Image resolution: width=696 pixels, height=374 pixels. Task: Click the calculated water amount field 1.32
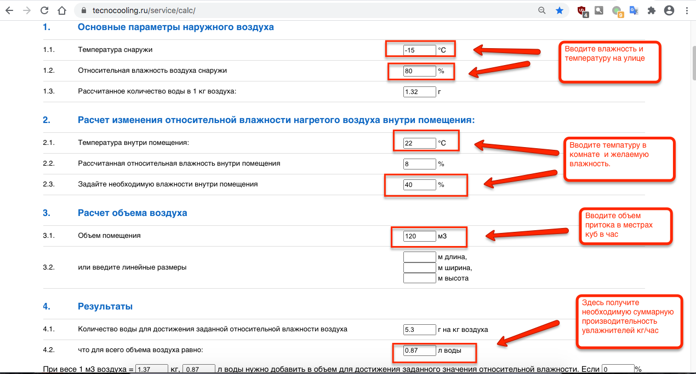coord(419,92)
